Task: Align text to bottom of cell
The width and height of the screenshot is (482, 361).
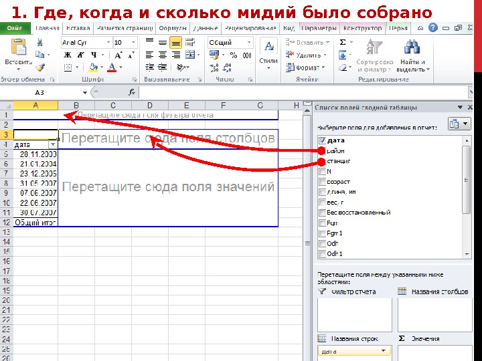Action: tap(176, 43)
